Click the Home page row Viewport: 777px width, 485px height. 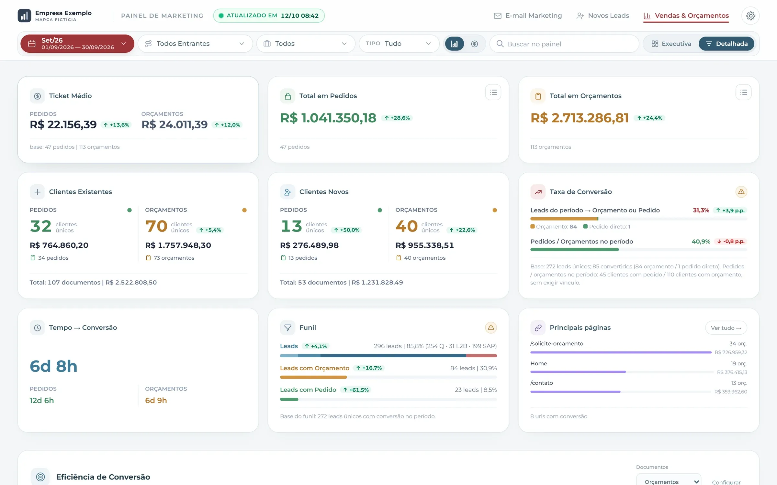pos(638,368)
